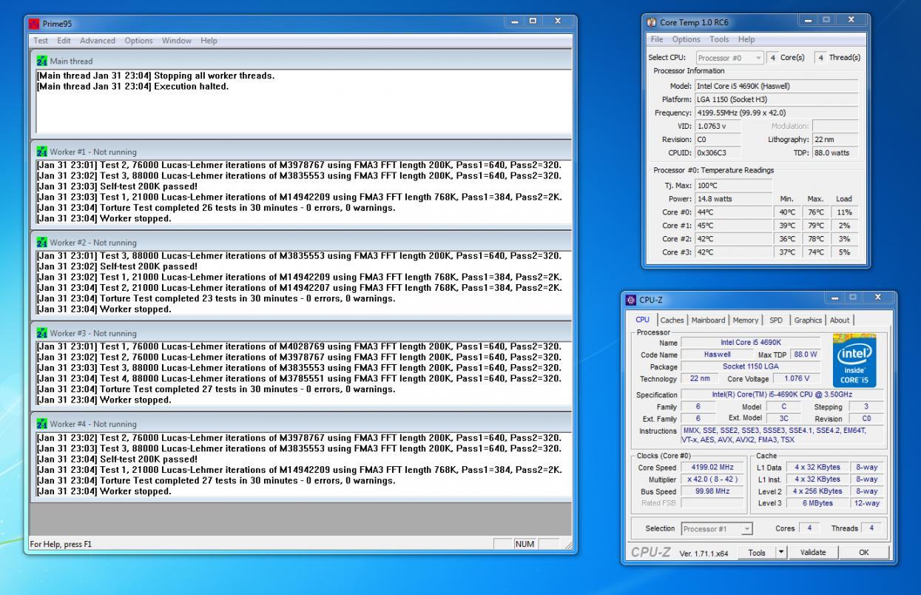Switch to the SPD tab in CPU-Z
This screenshot has height=595, width=921.
[x=776, y=320]
